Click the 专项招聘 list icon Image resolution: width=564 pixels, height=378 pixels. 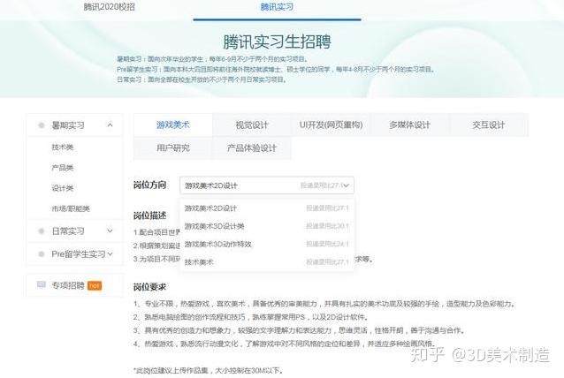(x=42, y=285)
